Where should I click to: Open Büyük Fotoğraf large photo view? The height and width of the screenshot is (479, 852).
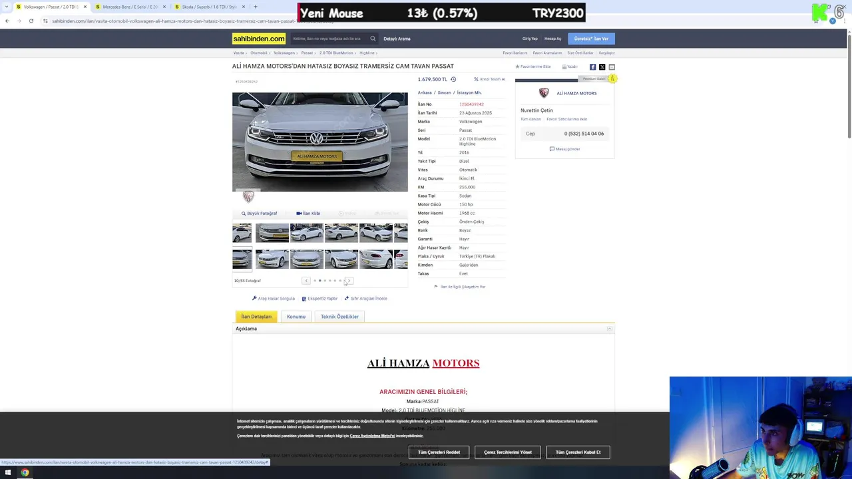[259, 214]
